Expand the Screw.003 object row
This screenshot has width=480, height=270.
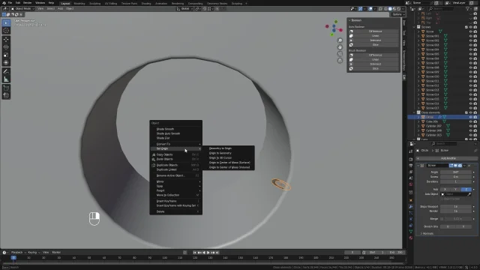point(418,45)
